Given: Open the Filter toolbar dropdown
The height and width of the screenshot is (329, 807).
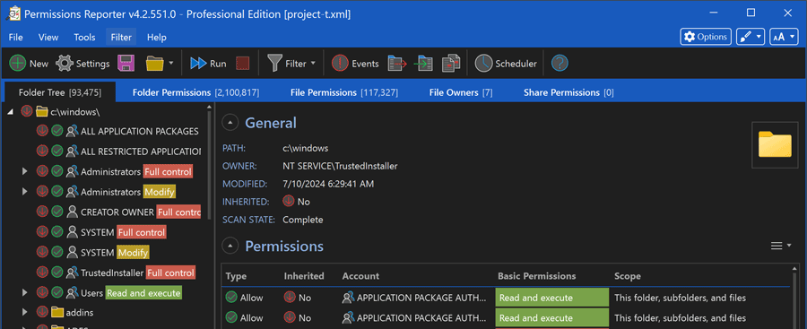Looking at the screenshot, I should point(291,64).
